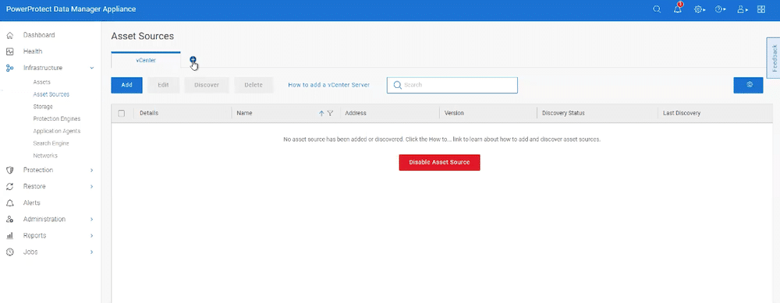The image size is (780, 303).
Task: Click the red Disable Asset Source button
Action: (439, 163)
